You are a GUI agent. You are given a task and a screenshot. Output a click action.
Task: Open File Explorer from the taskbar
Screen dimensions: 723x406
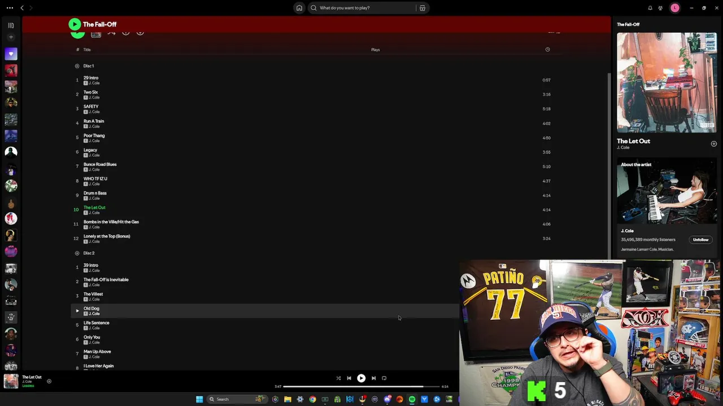point(288,399)
